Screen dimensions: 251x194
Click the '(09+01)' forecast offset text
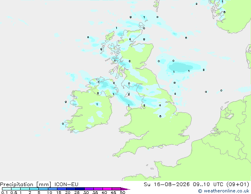(238, 184)
